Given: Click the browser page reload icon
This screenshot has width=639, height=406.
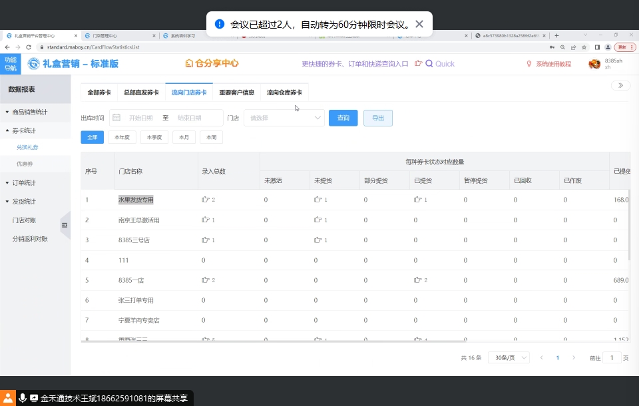Looking at the screenshot, I should (29, 47).
